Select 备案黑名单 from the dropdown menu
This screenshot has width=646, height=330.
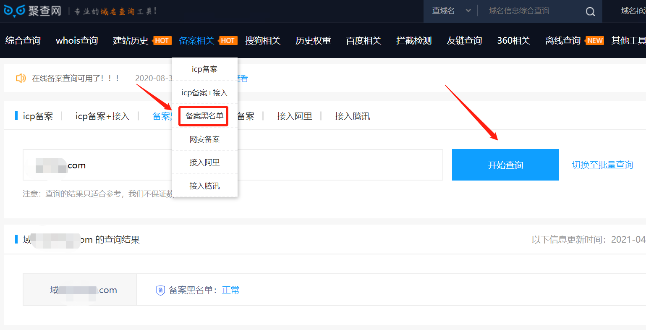pos(204,116)
